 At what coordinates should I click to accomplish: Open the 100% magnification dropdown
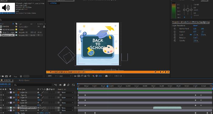click(x=52, y=76)
